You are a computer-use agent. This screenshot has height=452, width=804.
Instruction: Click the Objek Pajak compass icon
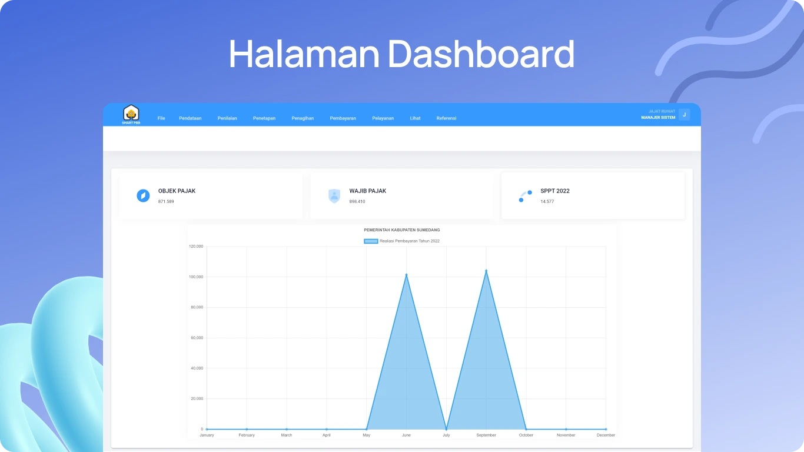click(x=143, y=196)
